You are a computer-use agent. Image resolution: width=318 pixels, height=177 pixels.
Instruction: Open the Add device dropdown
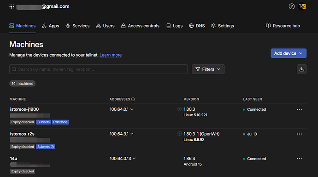pos(289,53)
